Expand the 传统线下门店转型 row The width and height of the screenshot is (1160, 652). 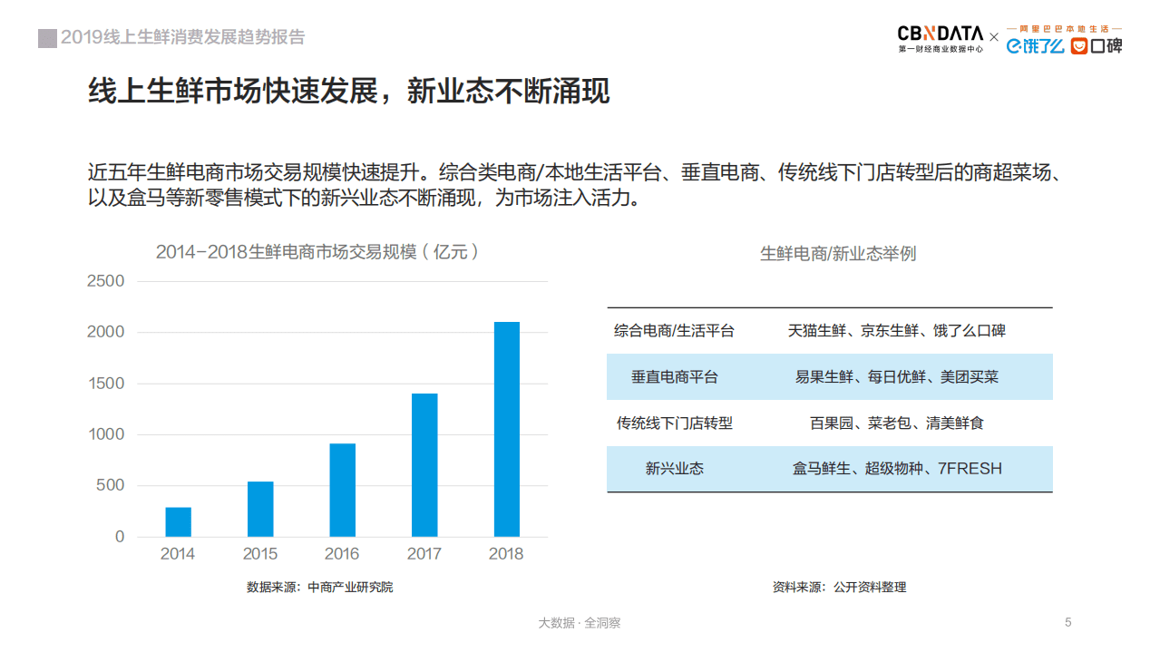click(829, 423)
